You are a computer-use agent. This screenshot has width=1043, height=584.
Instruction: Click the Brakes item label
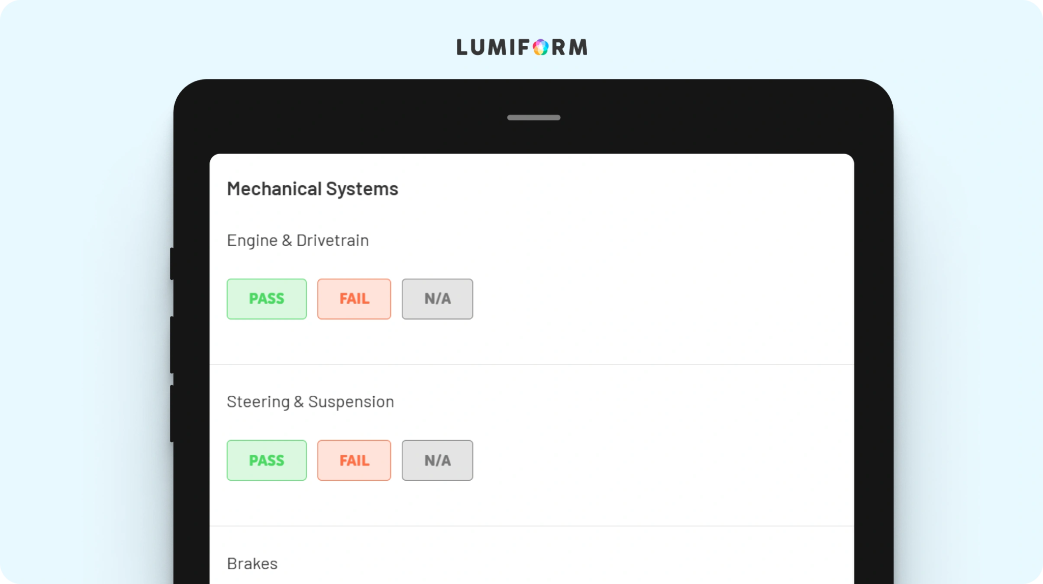point(253,564)
